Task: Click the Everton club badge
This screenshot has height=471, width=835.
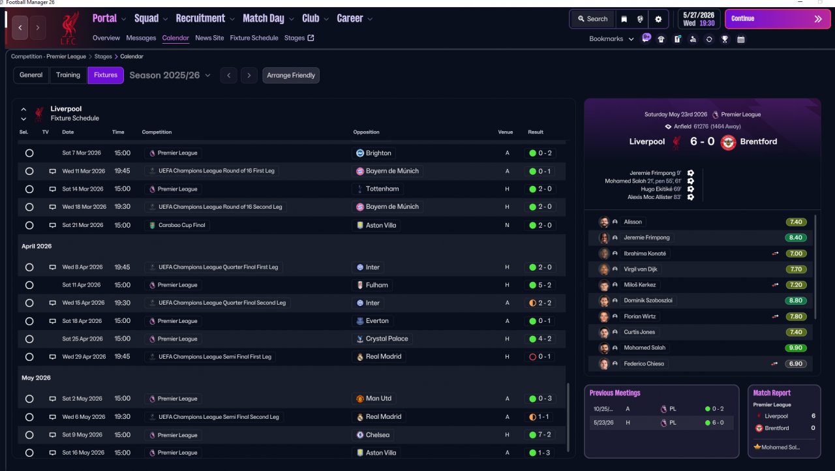Action: [359, 321]
